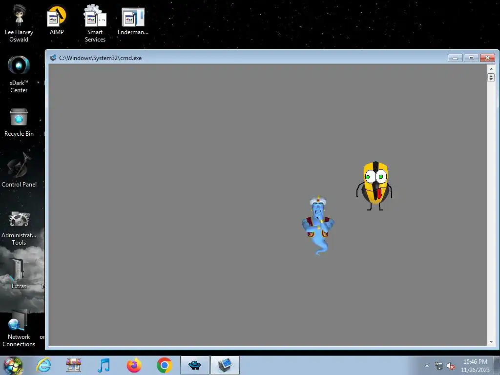
Task: Select the AIMP desktop shortcut
Action: pyautogui.click(x=57, y=20)
